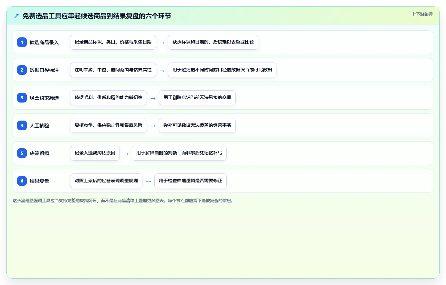This screenshot has width=446, height=285.
Task: Click the box 注明来源、单位、时间范围与估算属性
Action: pyautogui.click(x=113, y=70)
